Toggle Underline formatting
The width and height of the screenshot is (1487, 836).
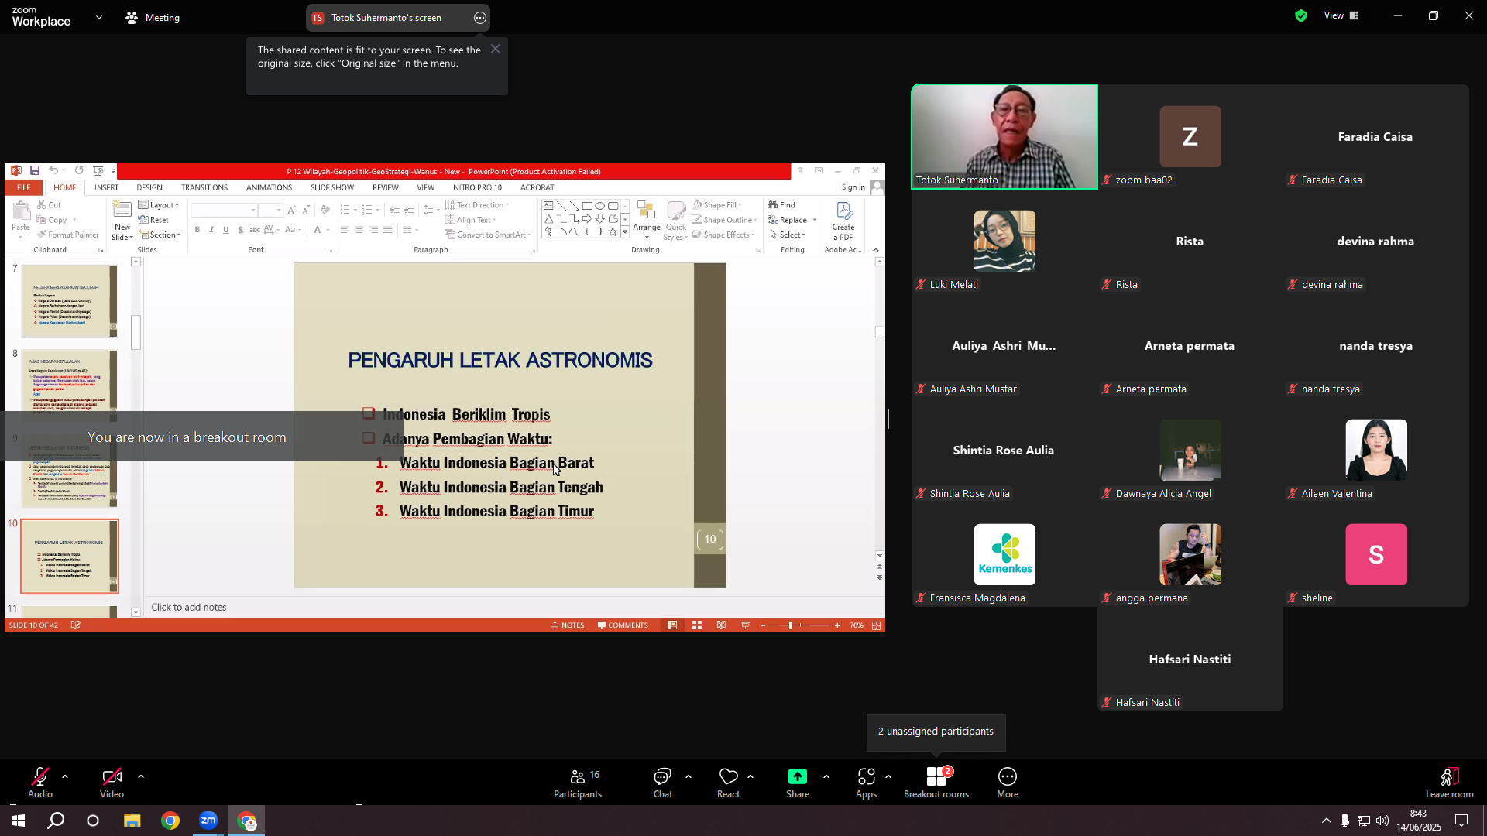pos(226,230)
